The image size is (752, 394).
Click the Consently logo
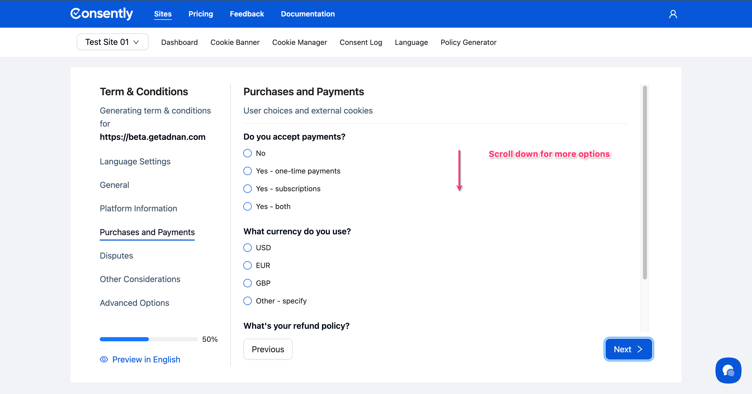click(102, 14)
